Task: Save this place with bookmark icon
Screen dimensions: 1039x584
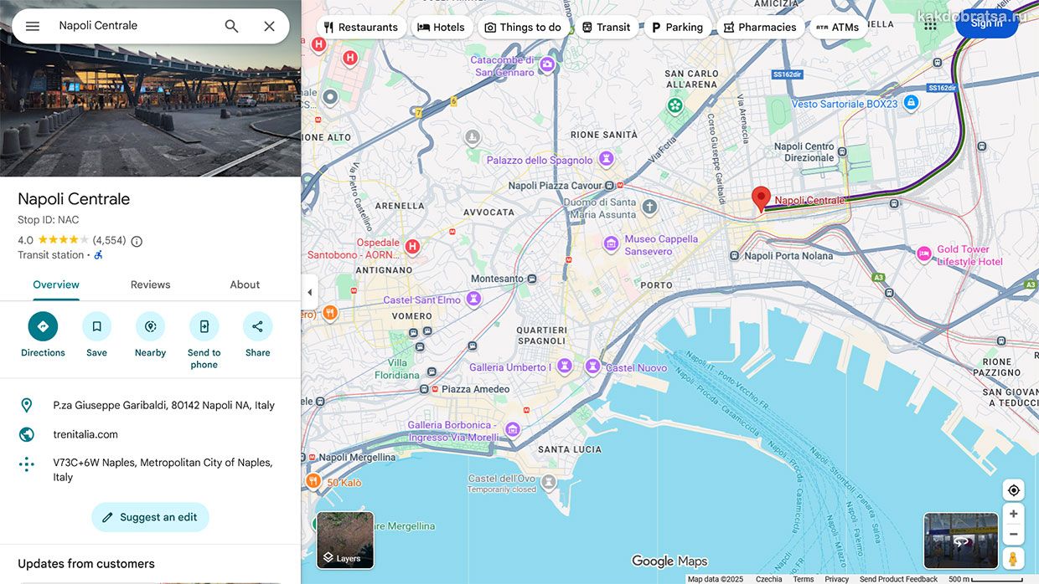Action: click(x=96, y=326)
